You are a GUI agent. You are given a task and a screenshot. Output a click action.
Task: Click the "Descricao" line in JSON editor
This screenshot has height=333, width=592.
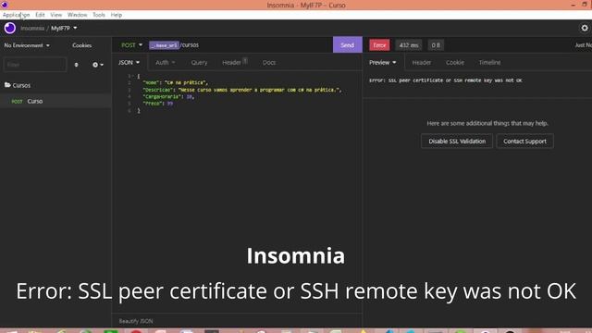[x=242, y=90]
